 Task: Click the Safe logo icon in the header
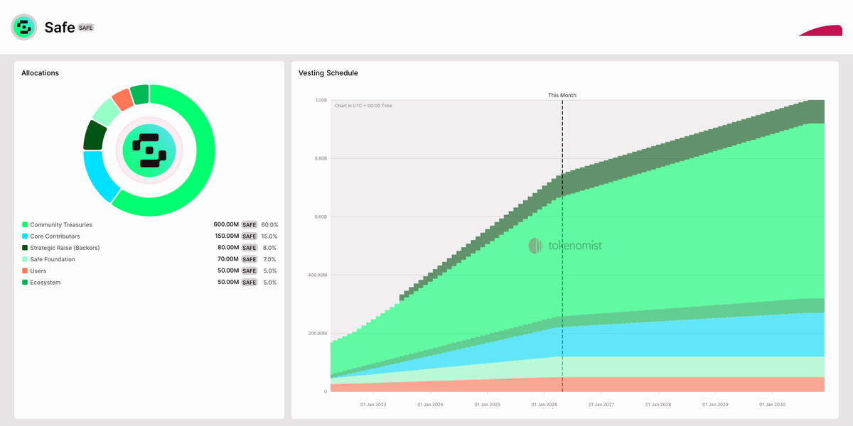pyautogui.click(x=23, y=27)
